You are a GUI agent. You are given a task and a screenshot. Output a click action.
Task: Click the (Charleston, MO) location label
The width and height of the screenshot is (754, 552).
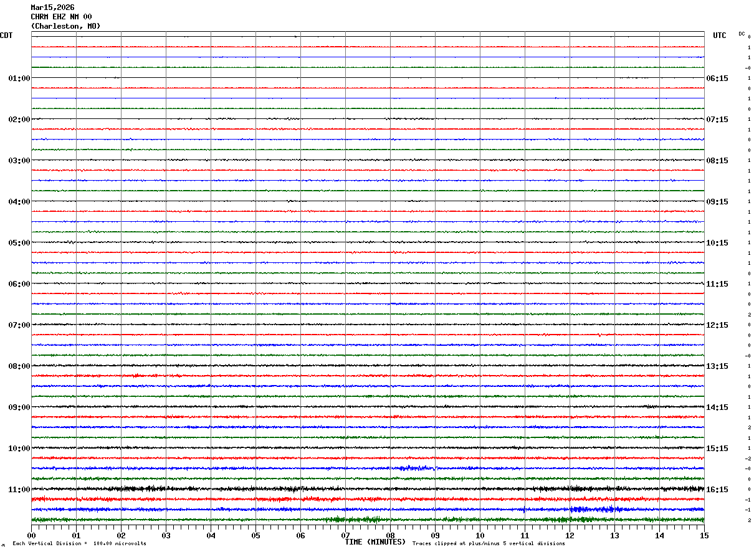[x=65, y=26]
